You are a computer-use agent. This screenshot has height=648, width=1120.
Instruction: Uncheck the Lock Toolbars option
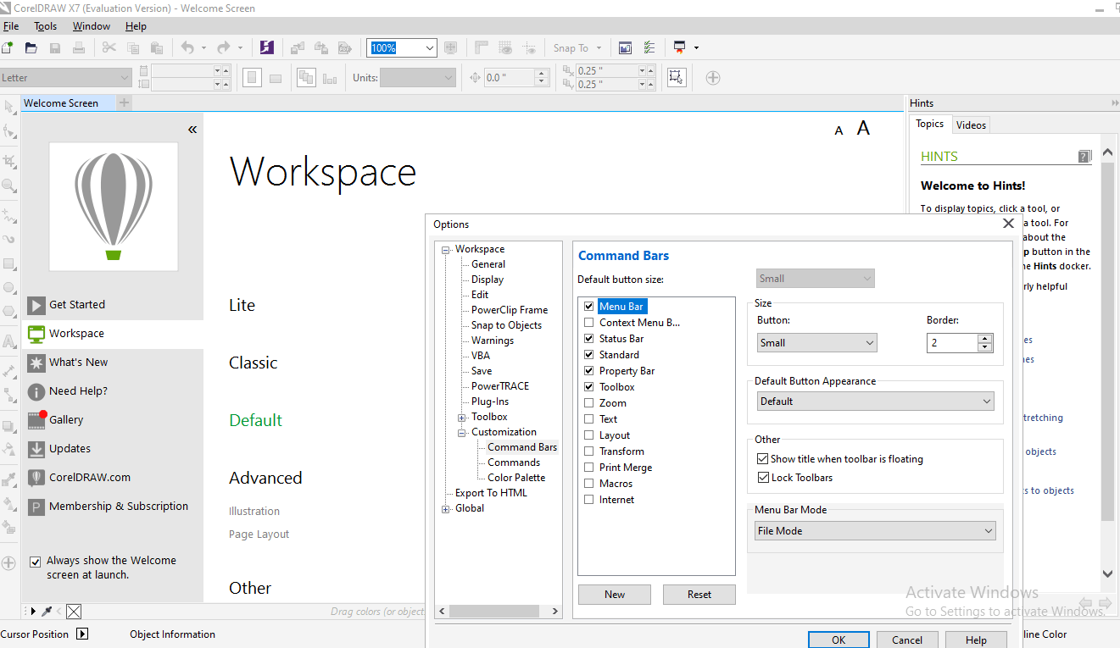[763, 478]
